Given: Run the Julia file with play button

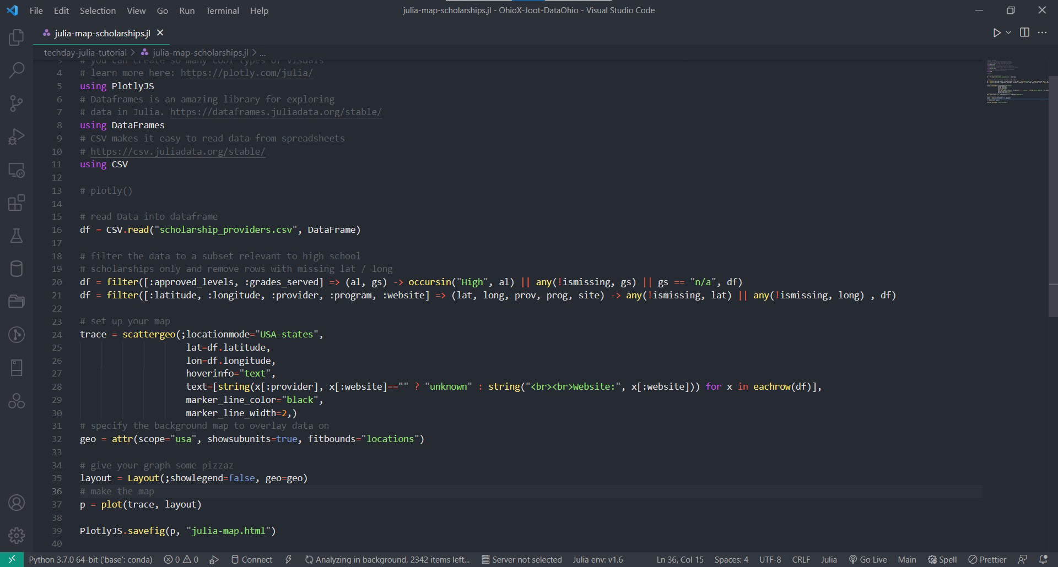Looking at the screenshot, I should click(996, 33).
